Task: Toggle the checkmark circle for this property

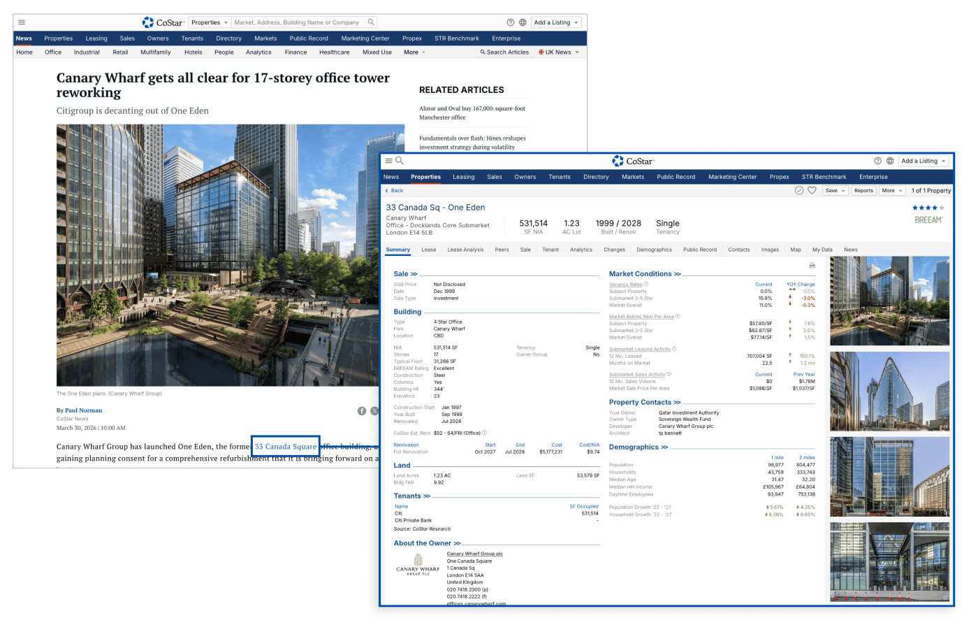Action: coord(799,190)
